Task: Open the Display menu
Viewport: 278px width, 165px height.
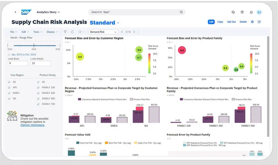Action: pyautogui.click(x=52, y=32)
